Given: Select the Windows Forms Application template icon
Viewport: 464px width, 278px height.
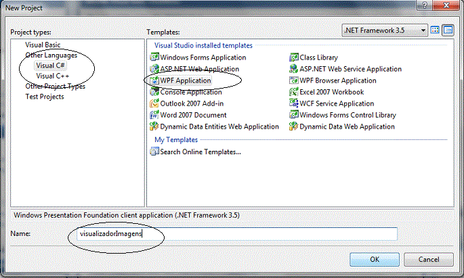Looking at the screenshot, I should pyautogui.click(x=154, y=57).
